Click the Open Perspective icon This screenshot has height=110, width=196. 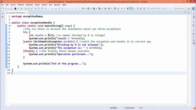coord(189,9)
